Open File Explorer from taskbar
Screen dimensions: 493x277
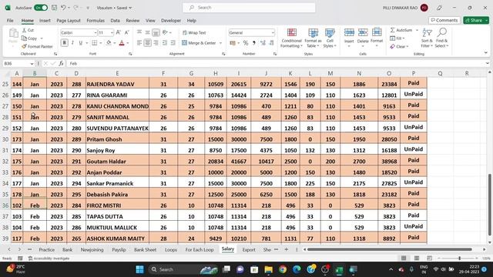268,269
